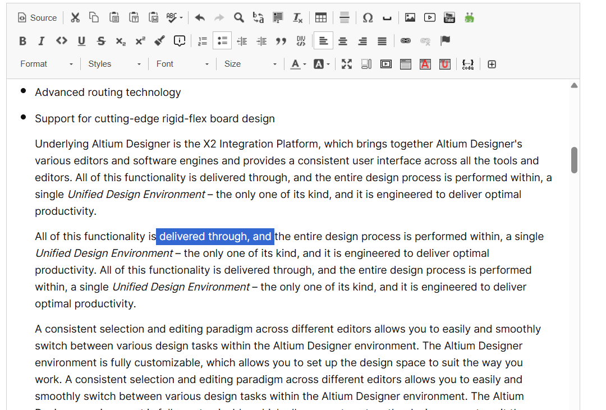Screen dimensions: 606x410
Task: Open Find with magnifier icon
Action: point(239,18)
